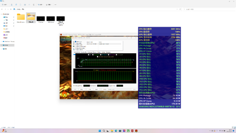The image size is (236, 133).
Task: Switch to the Voltages tab
Action: (90, 52)
